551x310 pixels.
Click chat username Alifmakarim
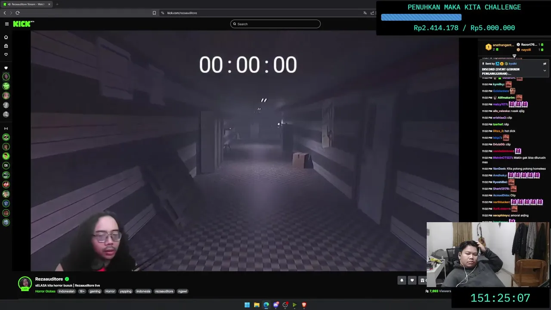tap(506, 98)
